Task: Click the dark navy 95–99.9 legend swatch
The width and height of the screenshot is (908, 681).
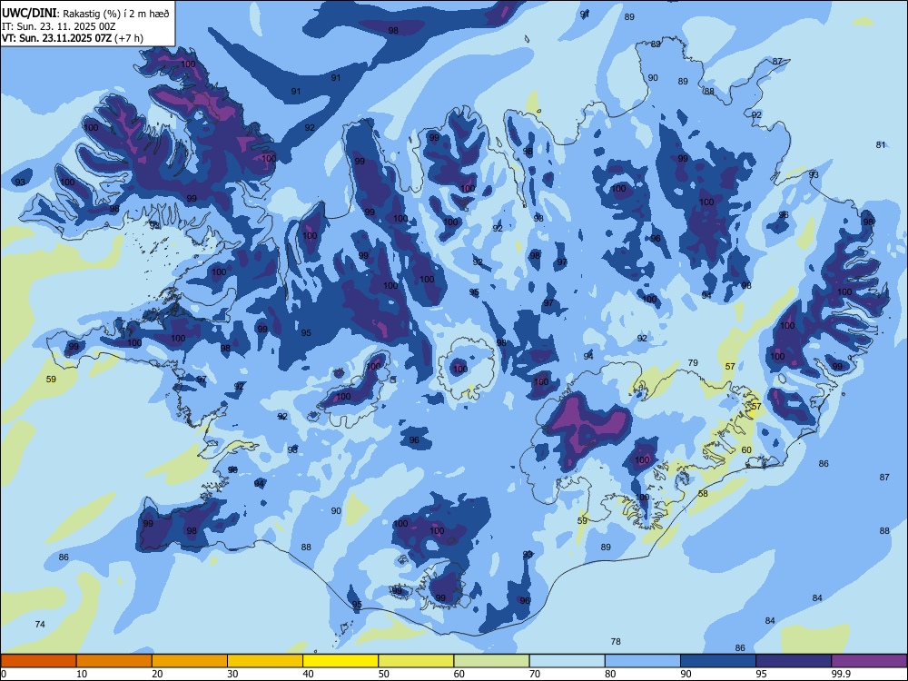Action: [x=794, y=661]
